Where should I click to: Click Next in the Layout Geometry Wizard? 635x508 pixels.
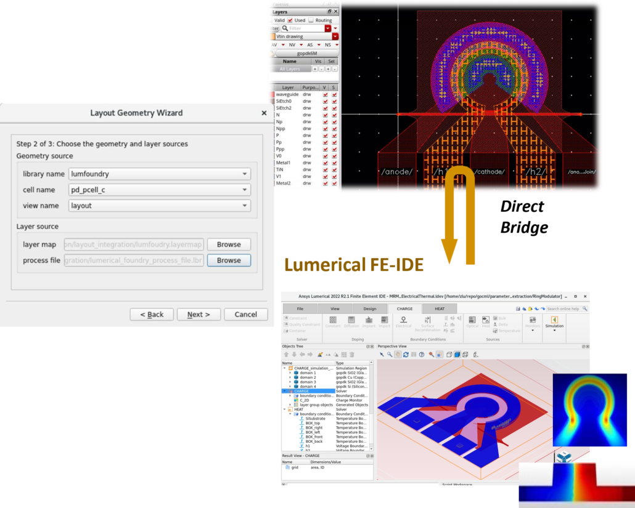pyautogui.click(x=199, y=314)
